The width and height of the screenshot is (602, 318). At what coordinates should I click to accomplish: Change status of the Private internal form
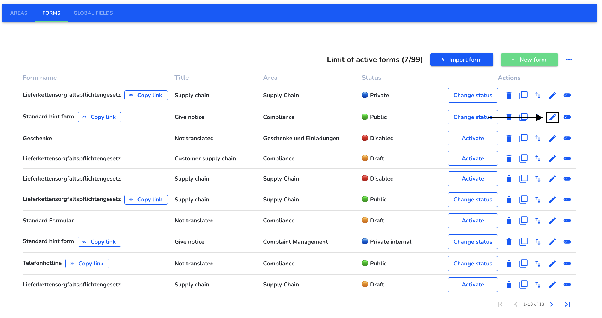473,242
